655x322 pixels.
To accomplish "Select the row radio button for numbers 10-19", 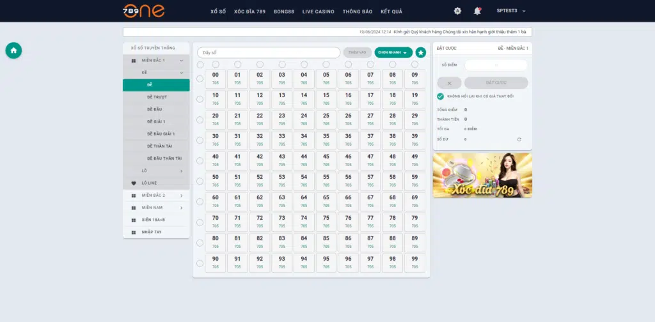I will point(200,99).
